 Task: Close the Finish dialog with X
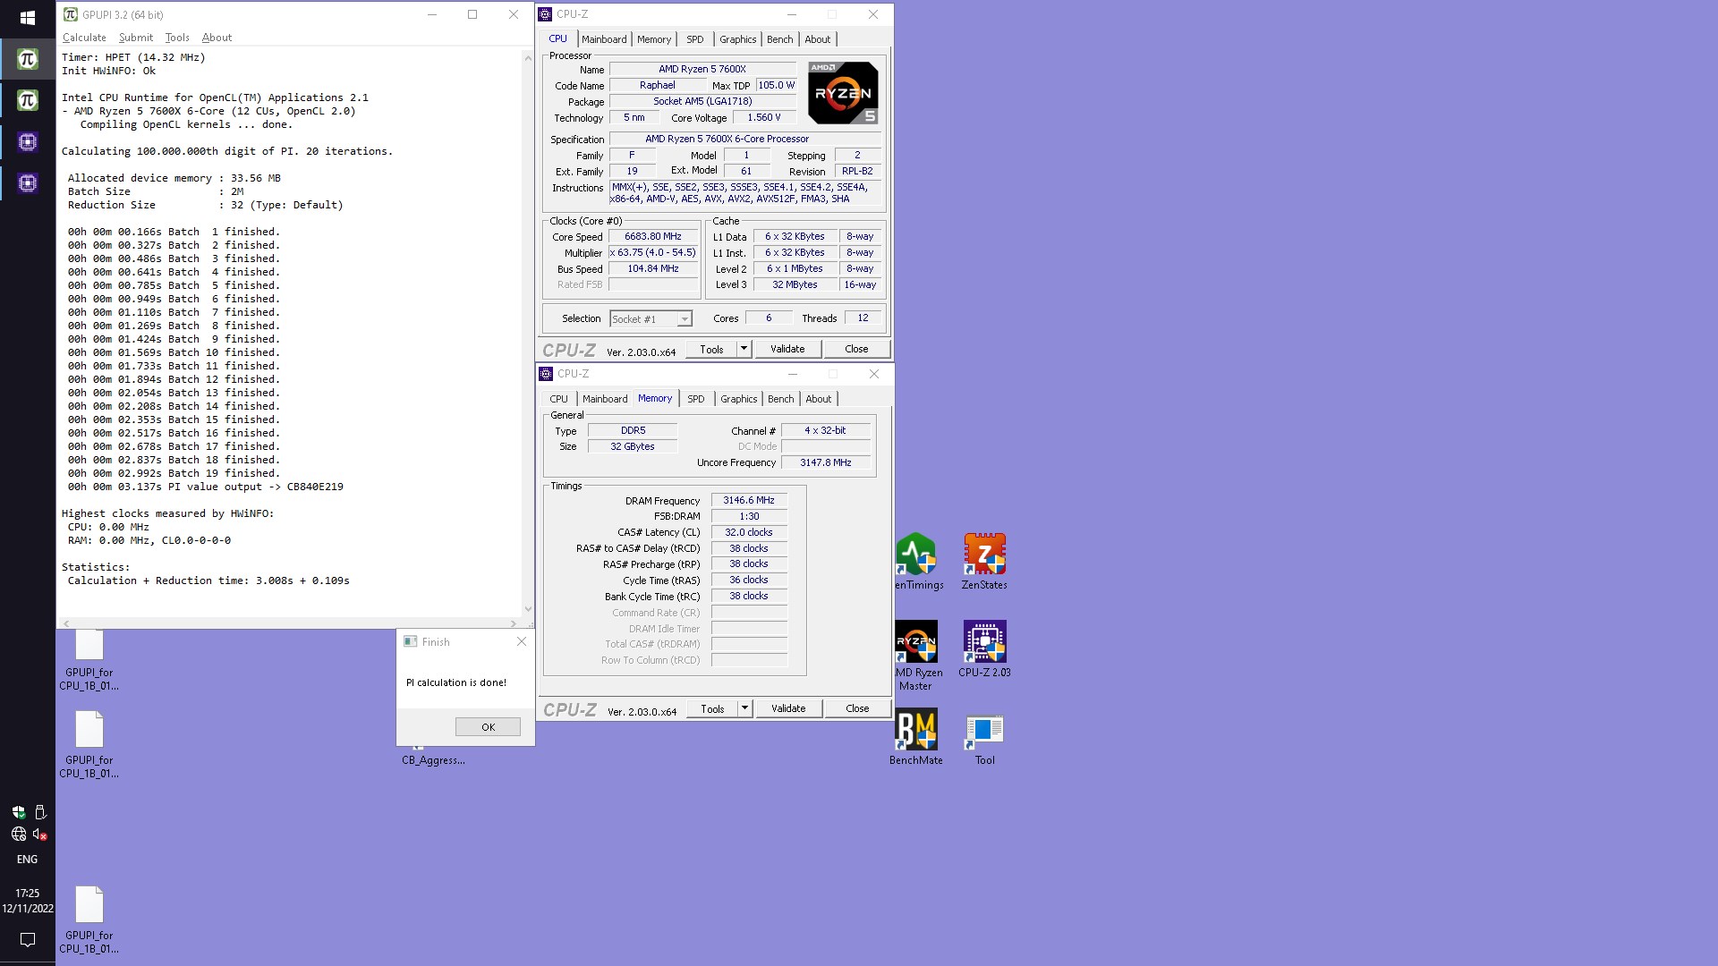point(522,641)
